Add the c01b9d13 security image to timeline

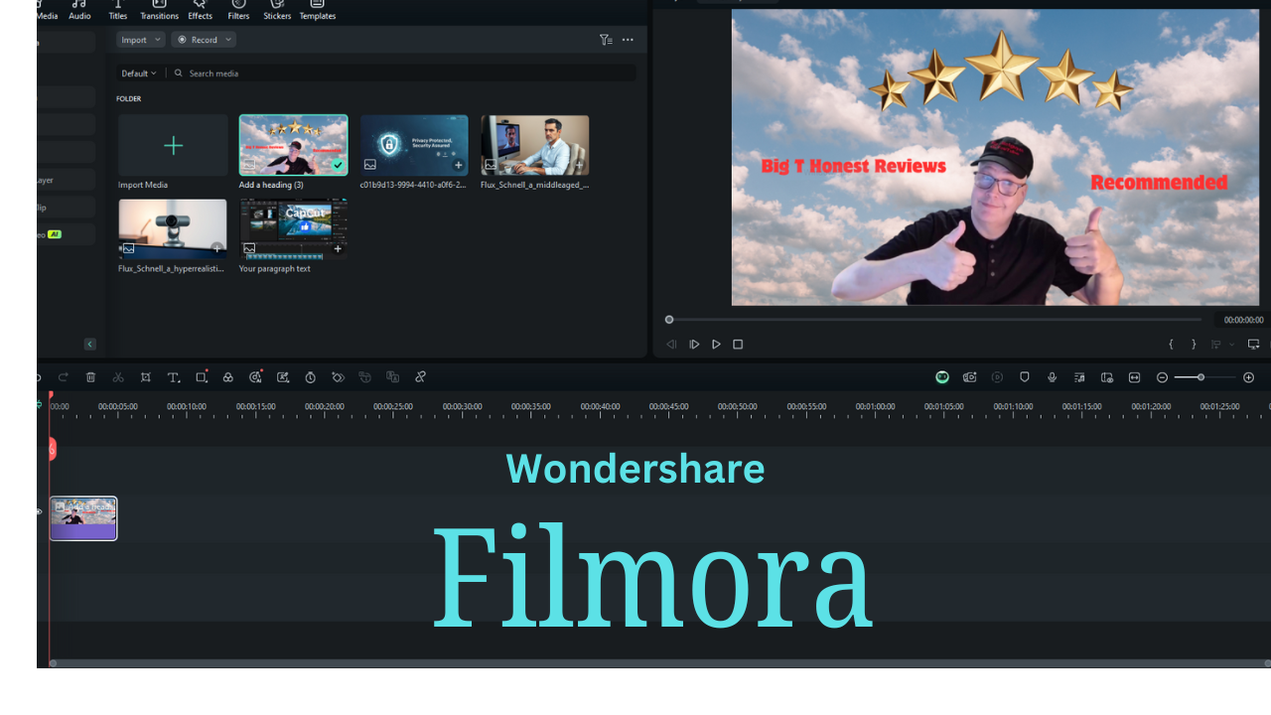(459, 165)
